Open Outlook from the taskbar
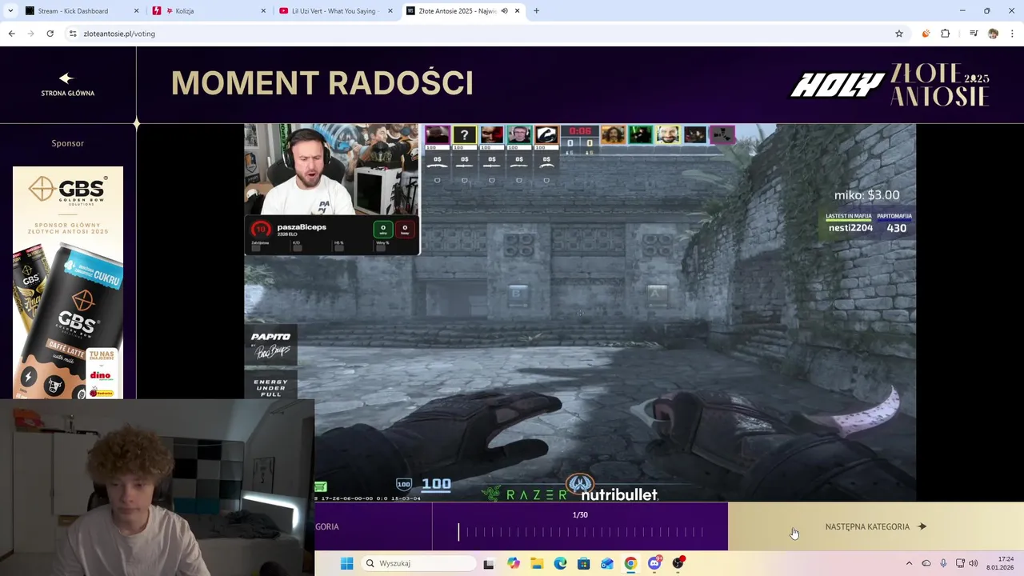 tap(607, 563)
